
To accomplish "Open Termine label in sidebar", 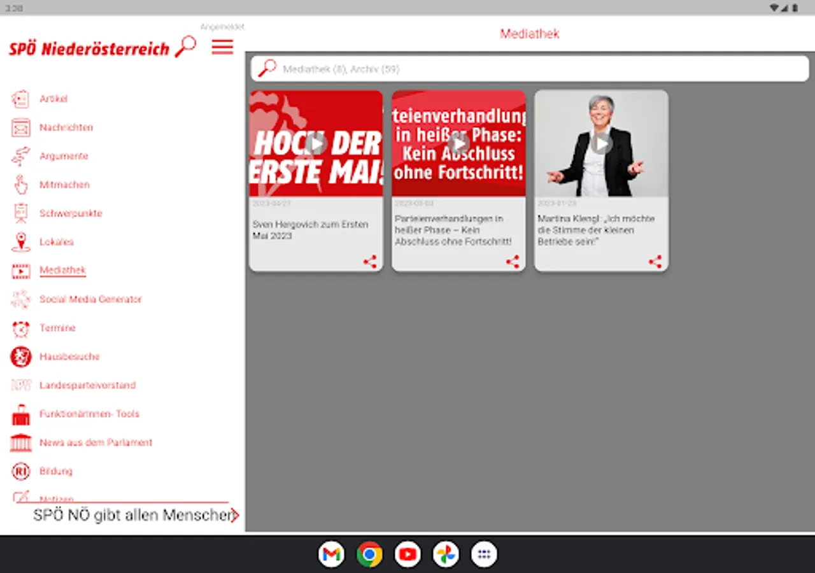I will click(x=57, y=328).
